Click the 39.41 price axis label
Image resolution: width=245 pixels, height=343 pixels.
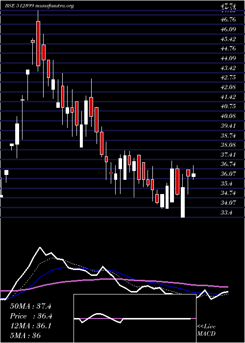[x=228, y=126]
